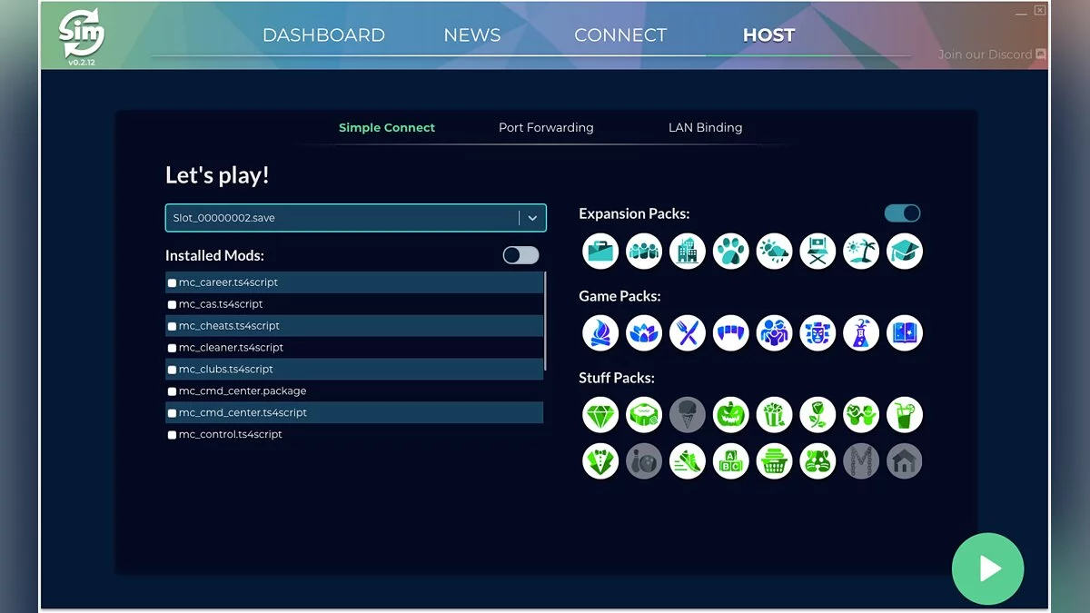1090x613 pixels.
Task: Select the Vampires fangs game pack icon
Action: coord(730,333)
